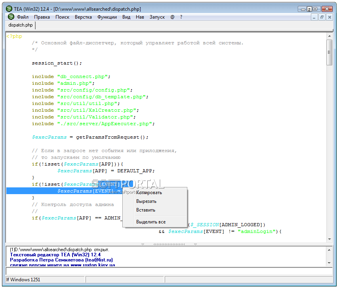Switch to the dispatch.php tab
The width and height of the screenshot is (339, 290).
tap(21, 25)
